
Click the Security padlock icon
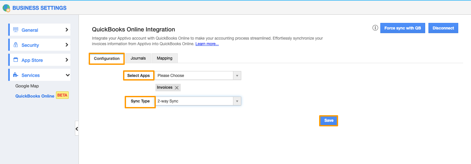[16, 45]
